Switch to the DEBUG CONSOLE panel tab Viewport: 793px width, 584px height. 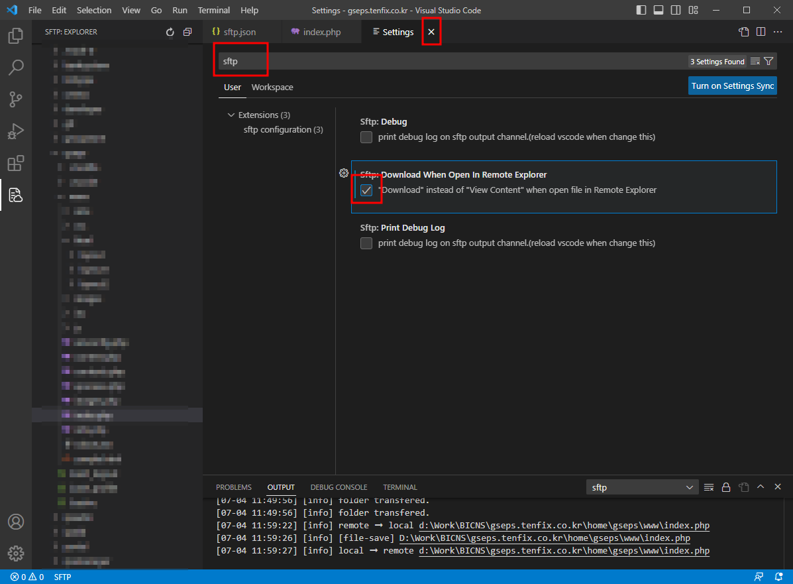339,487
